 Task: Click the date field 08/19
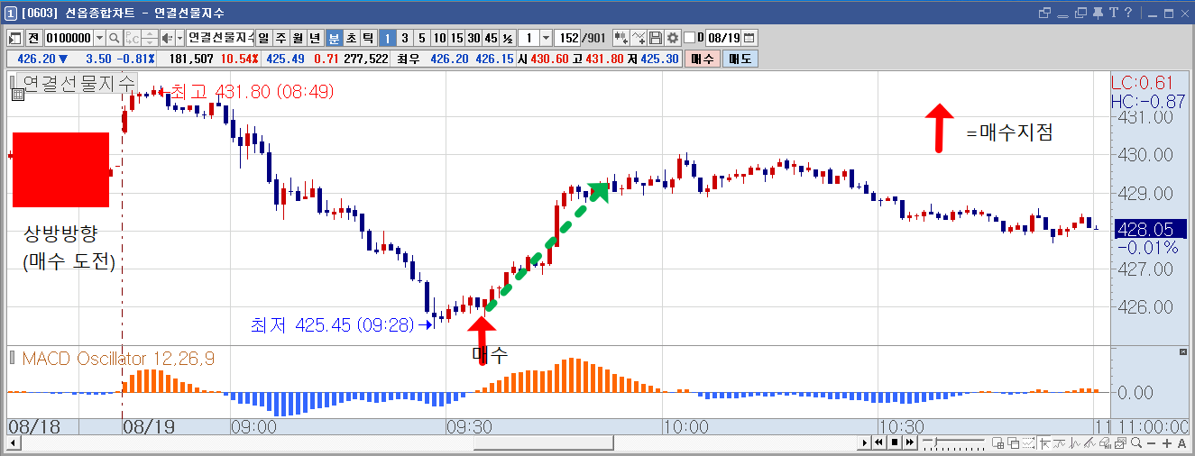[722, 38]
